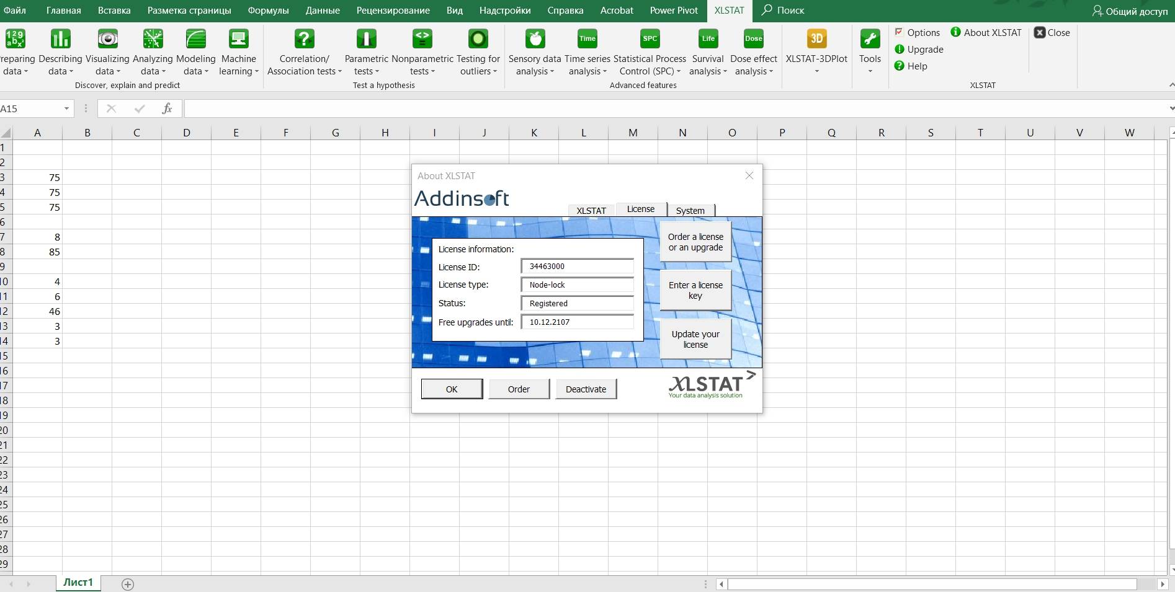The height and width of the screenshot is (592, 1175).
Task: Click Order a license or upgrade
Action: click(x=695, y=242)
